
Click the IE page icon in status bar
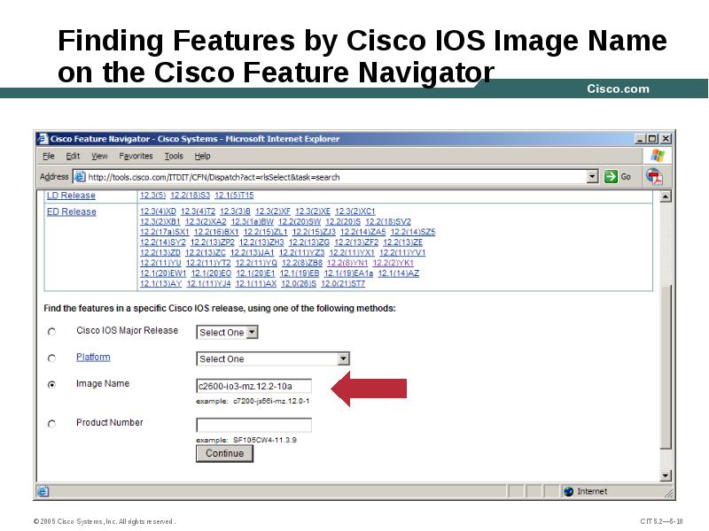tap(43, 491)
